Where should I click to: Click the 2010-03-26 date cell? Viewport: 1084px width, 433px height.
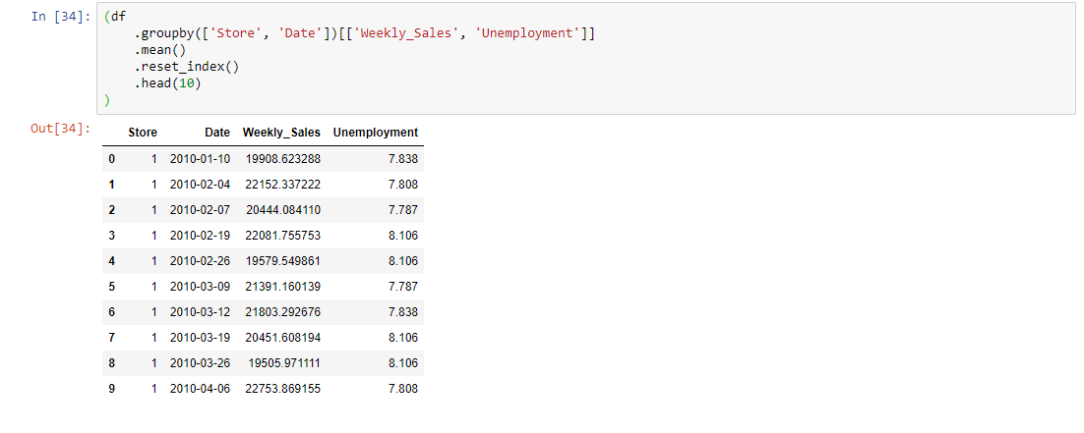click(x=200, y=363)
